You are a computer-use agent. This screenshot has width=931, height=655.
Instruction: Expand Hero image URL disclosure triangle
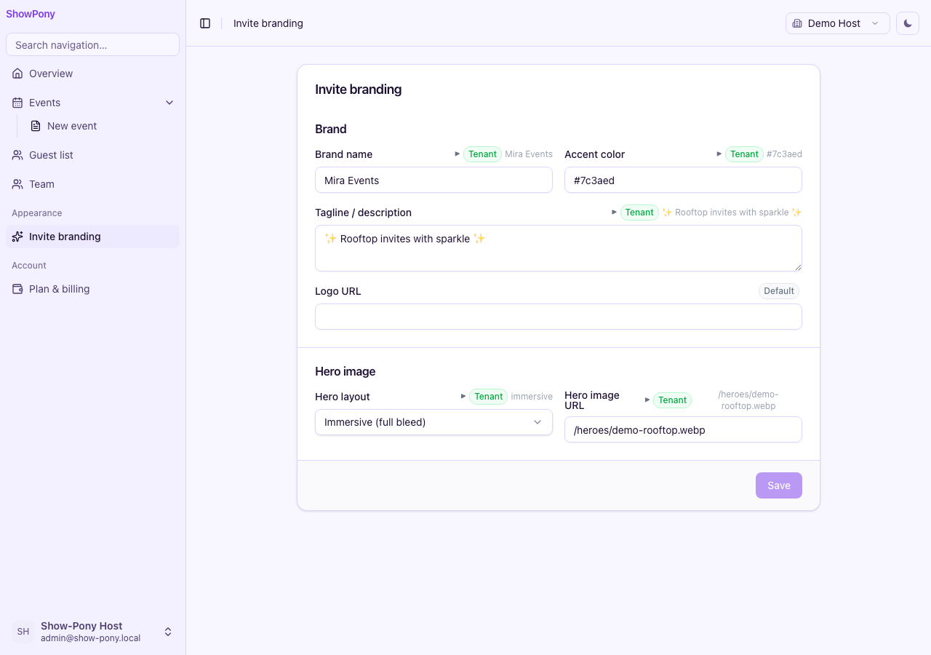pyautogui.click(x=647, y=400)
